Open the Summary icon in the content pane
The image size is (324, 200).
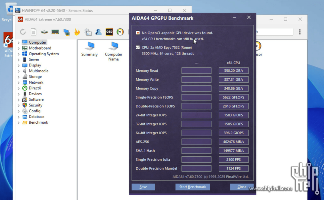[89, 49]
